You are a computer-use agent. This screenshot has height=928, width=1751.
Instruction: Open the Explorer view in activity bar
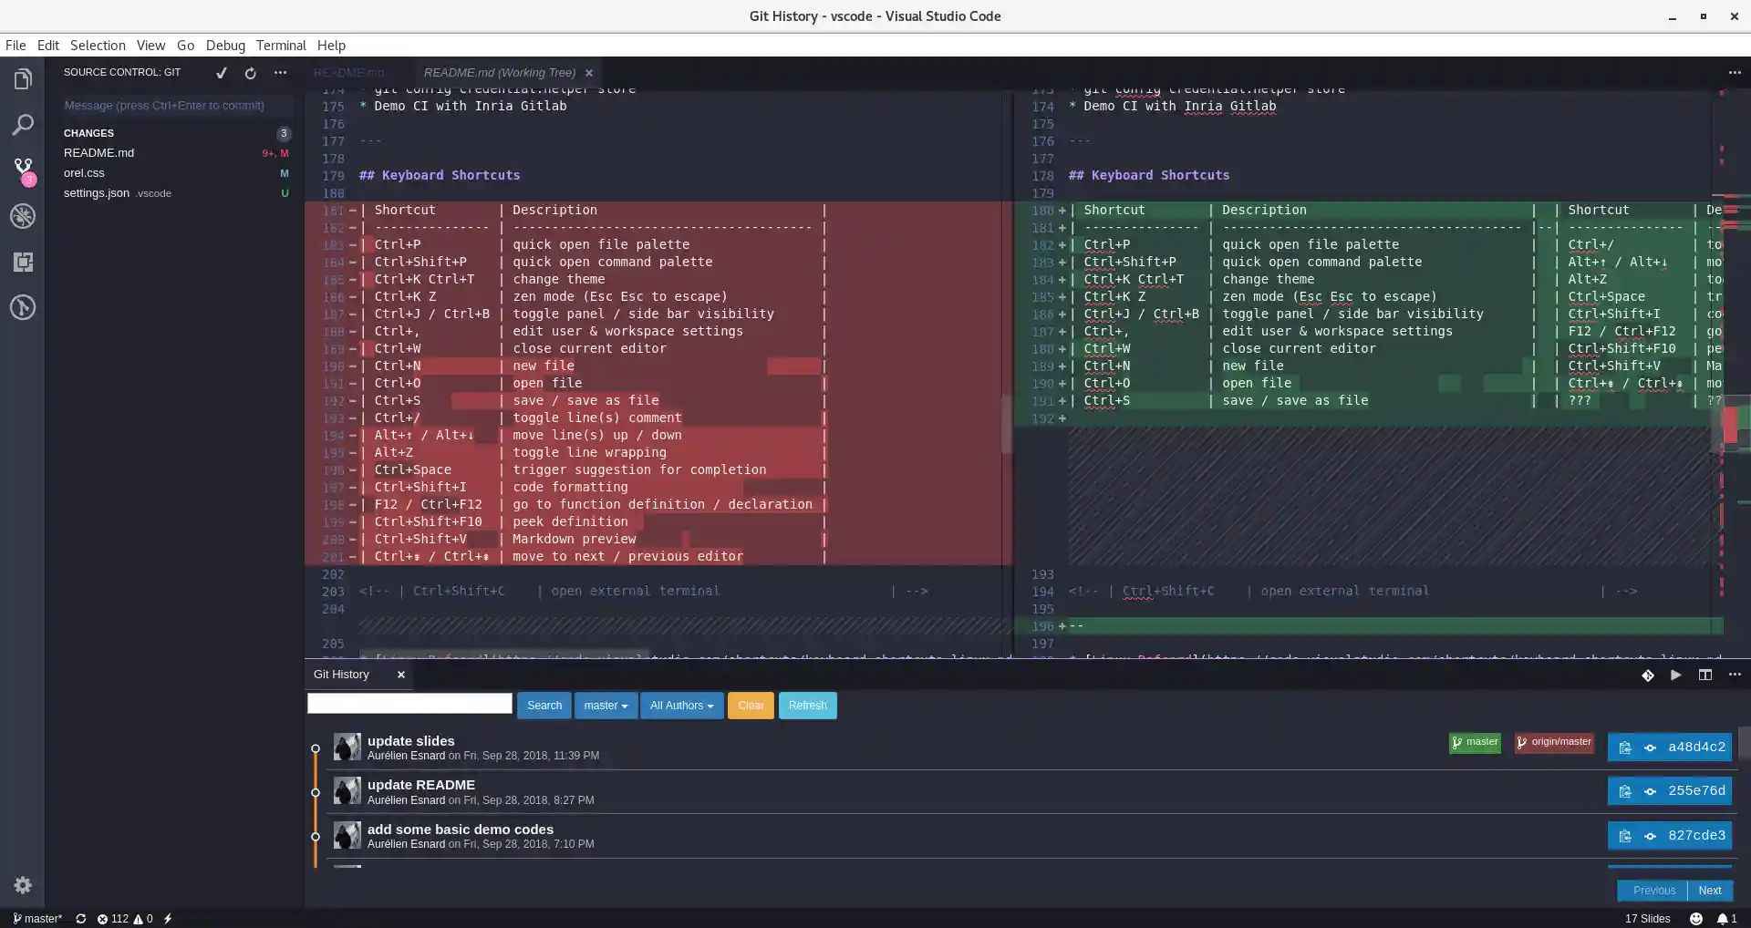click(x=23, y=79)
